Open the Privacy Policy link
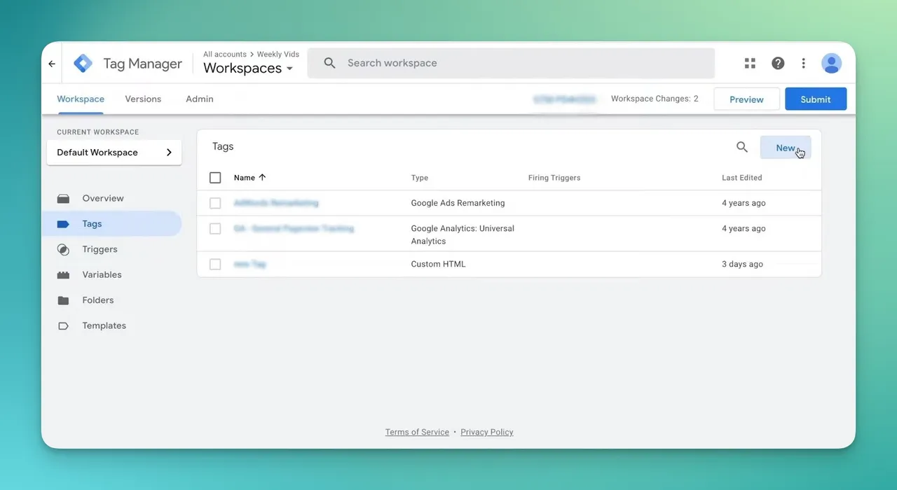The height and width of the screenshot is (490, 897). pyautogui.click(x=487, y=433)
